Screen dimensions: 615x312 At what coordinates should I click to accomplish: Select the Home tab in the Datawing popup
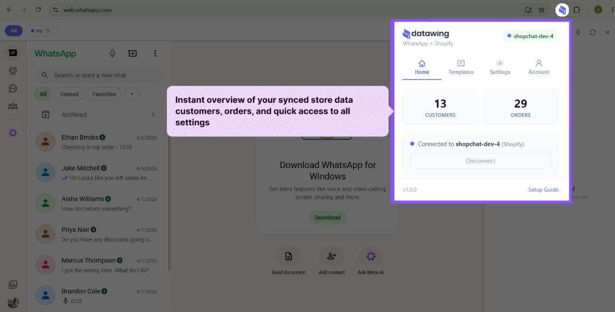pos(422,67)
